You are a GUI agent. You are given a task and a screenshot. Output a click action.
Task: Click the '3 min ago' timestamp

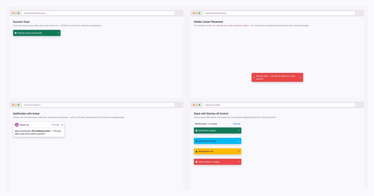click(x=55, y=125)
